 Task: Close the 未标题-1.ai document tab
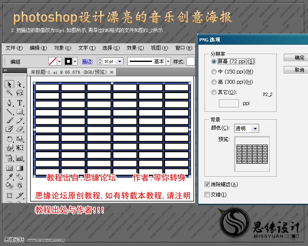[x=112, y=72]
